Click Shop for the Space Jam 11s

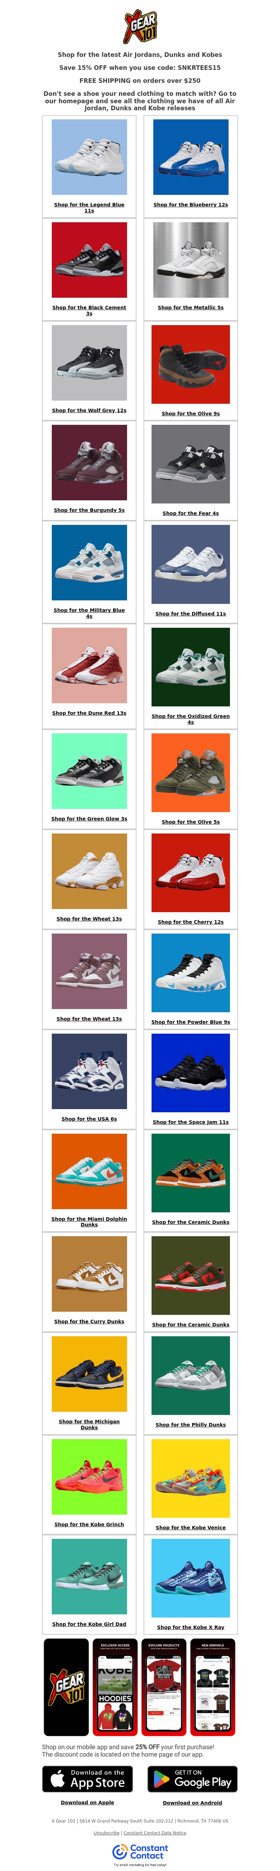(191, 1122)
